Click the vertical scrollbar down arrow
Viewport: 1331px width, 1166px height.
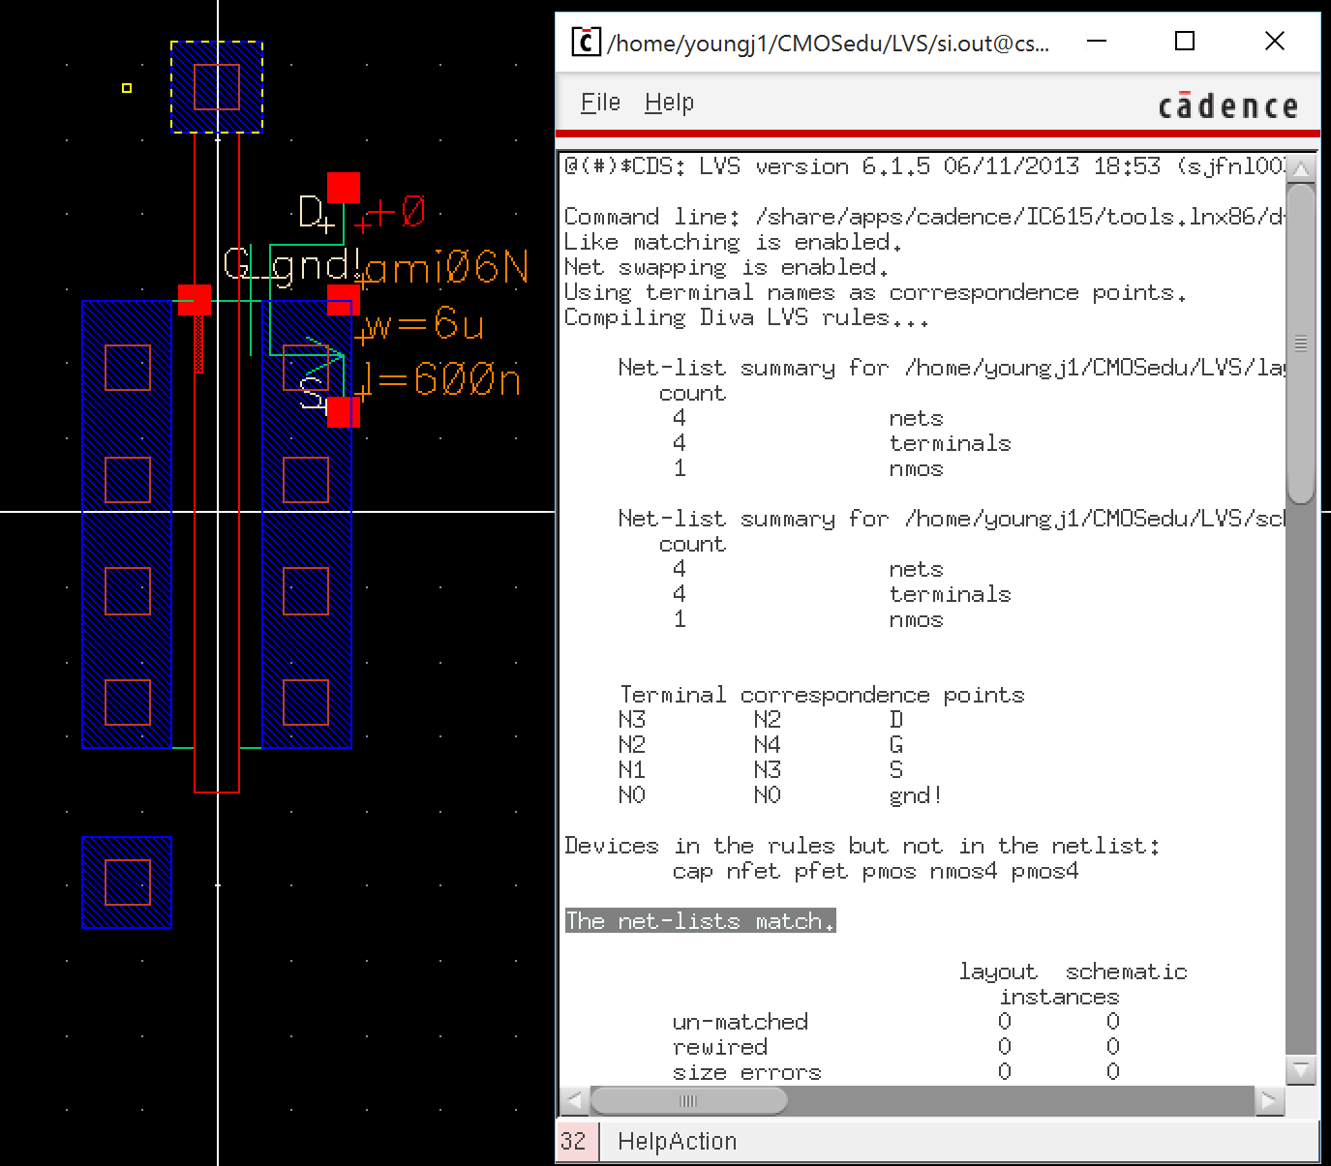point(1301,1069)
